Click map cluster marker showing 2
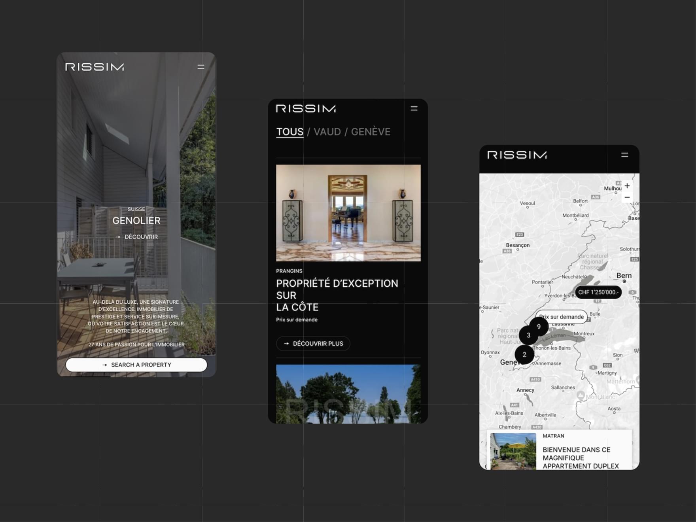The height and width of the screenshot is (522, 696). click(524, 354)
